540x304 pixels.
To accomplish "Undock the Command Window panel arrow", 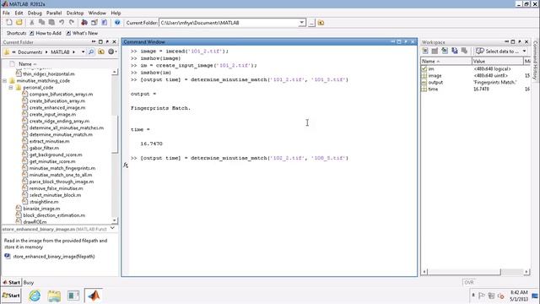I will point(406,41).
